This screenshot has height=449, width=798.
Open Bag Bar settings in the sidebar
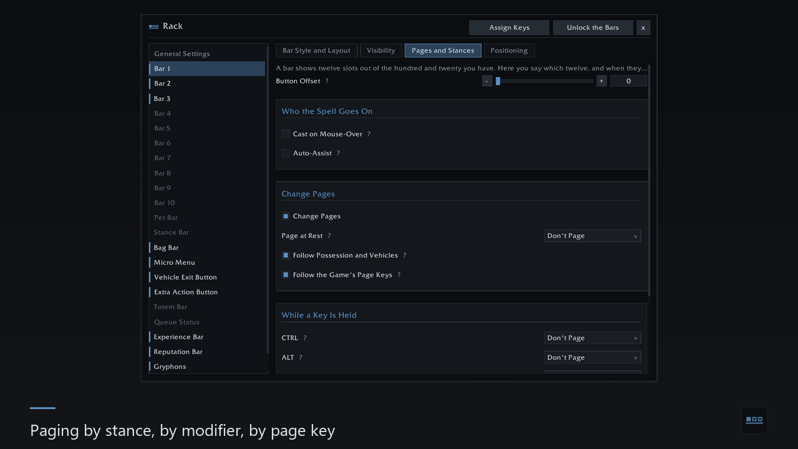pyautogui.click(x=207, y=248)
